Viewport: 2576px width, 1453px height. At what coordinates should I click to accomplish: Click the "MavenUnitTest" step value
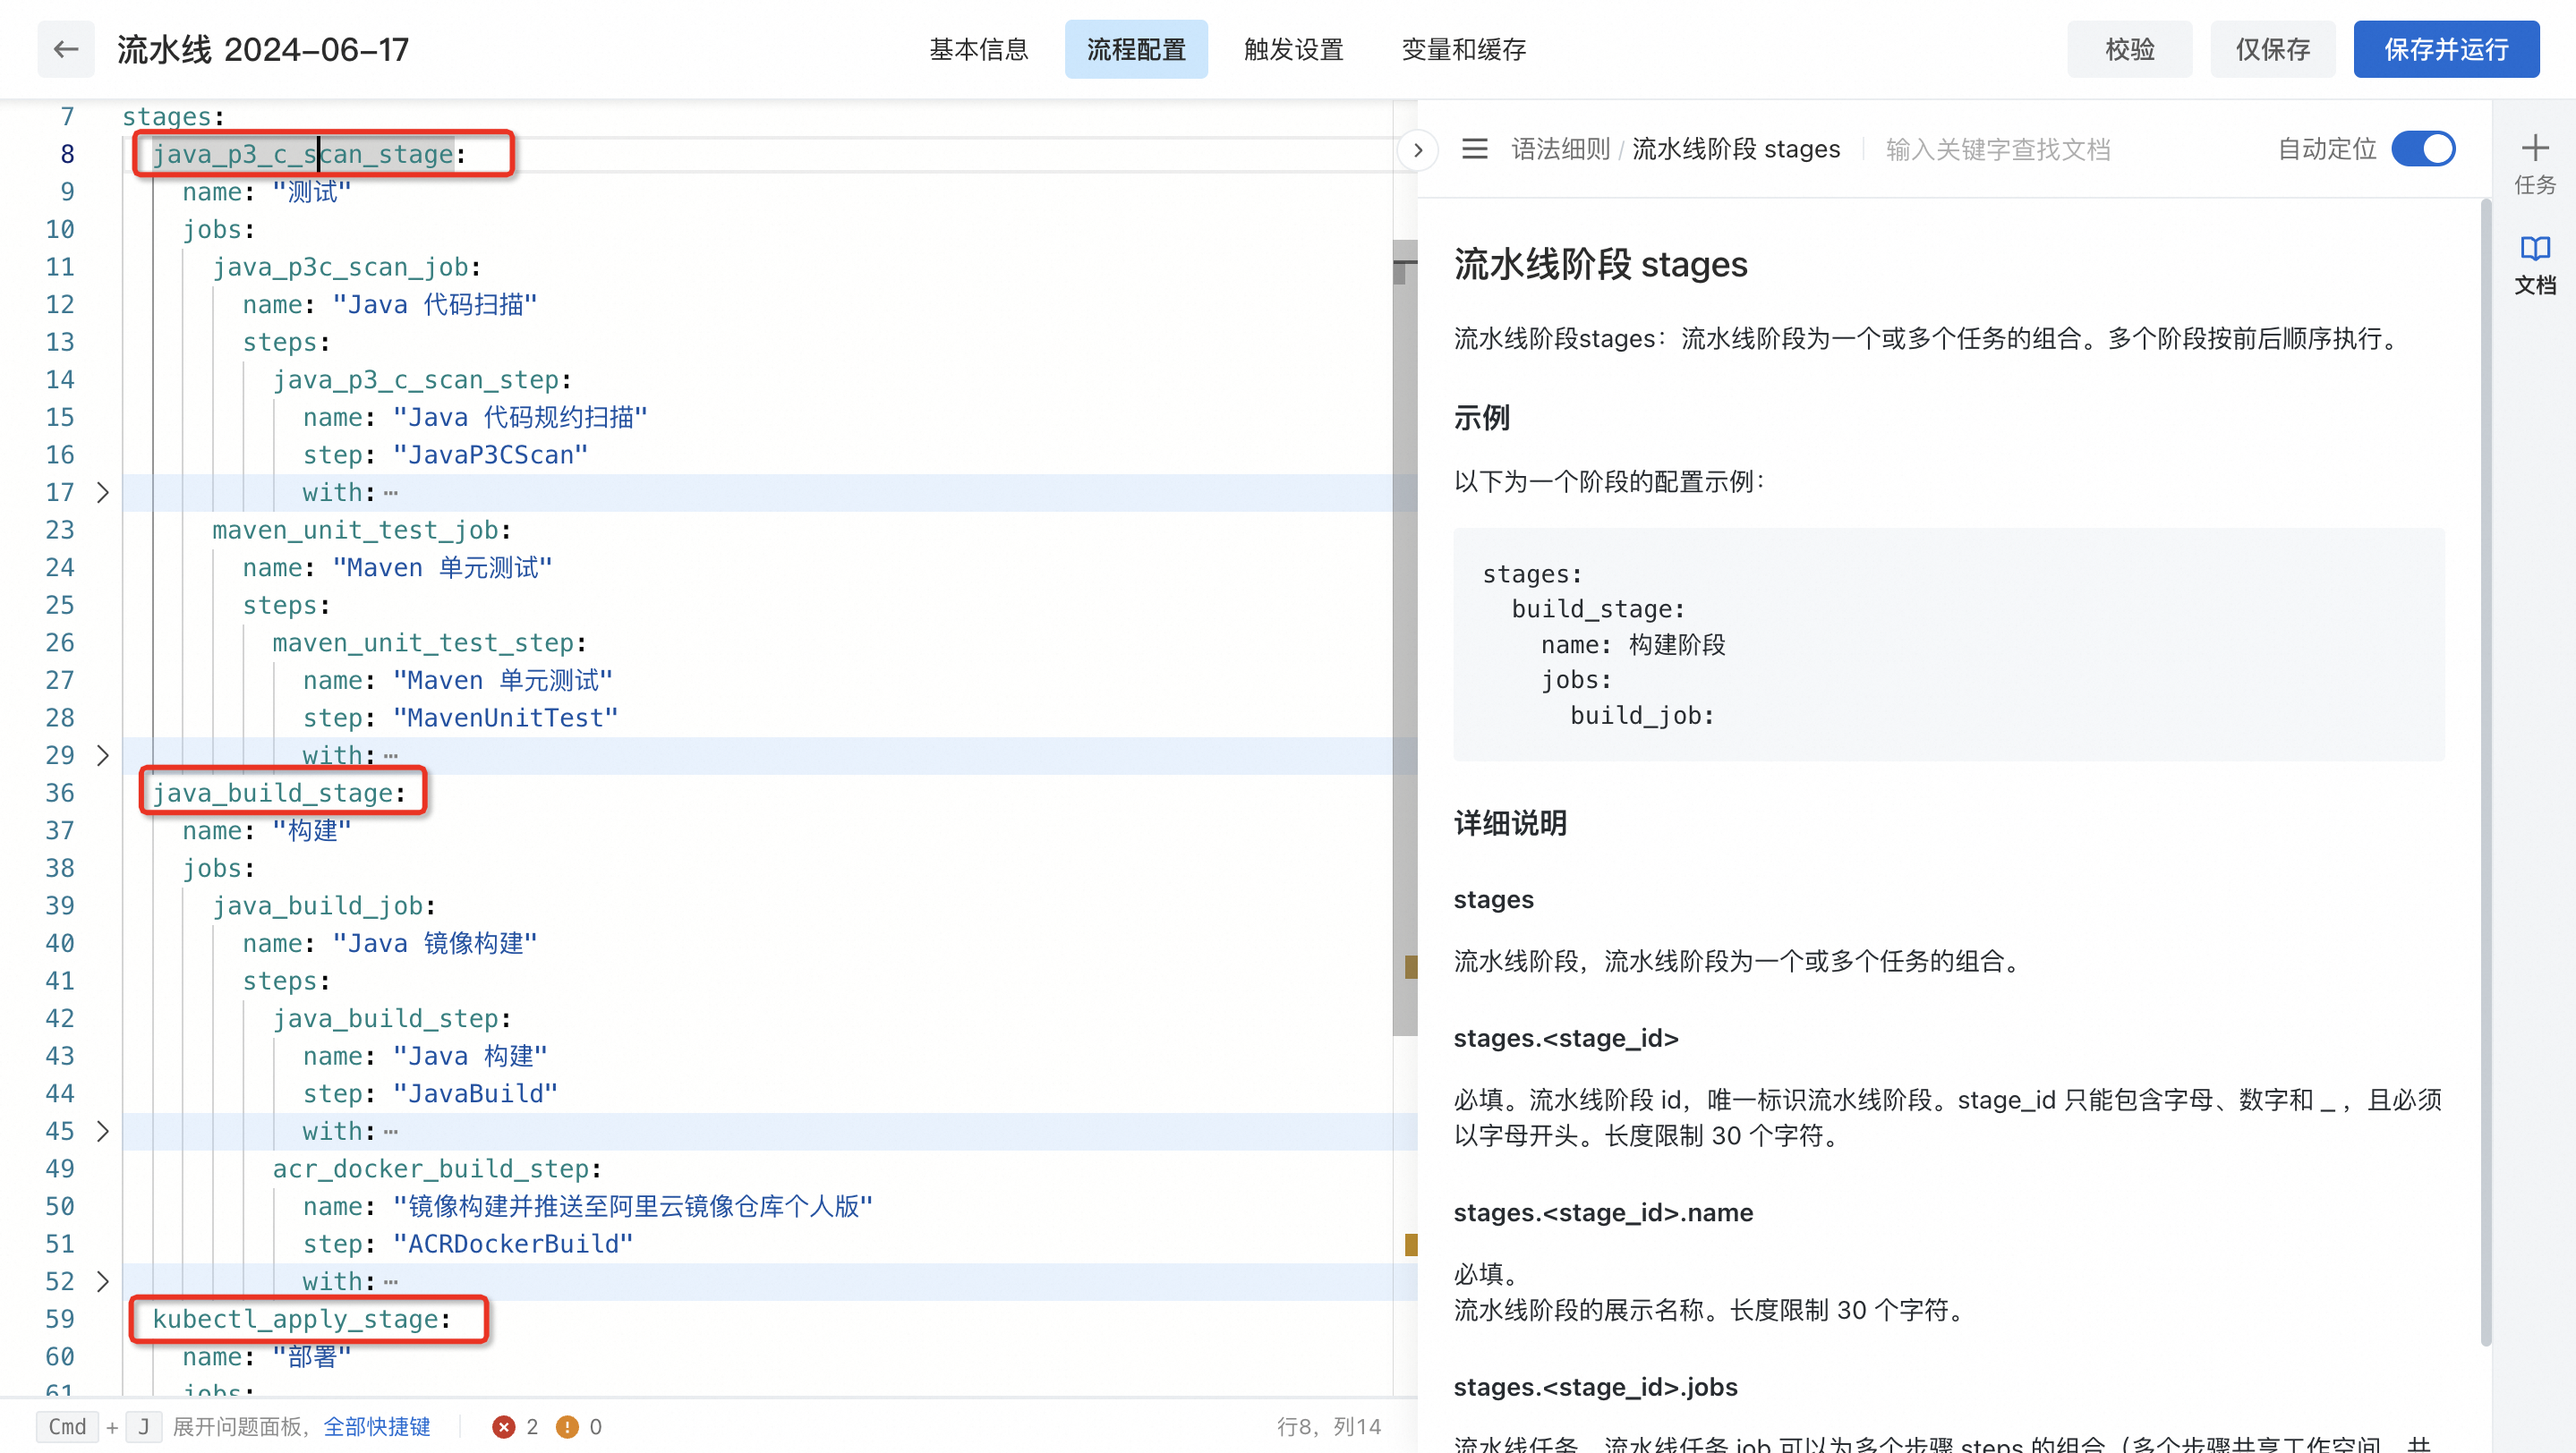pyautogui.click(x=505, y=718)
